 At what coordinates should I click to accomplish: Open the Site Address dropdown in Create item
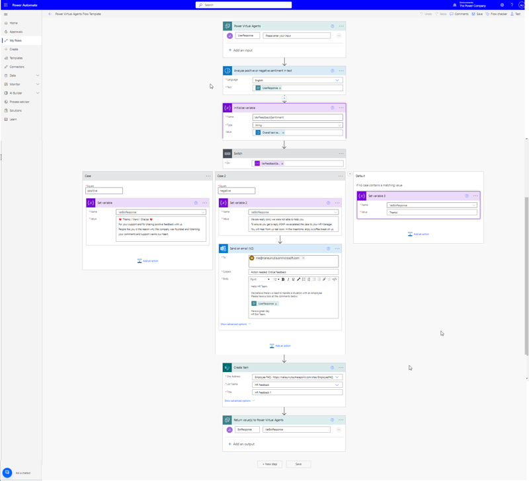click(297, 377)
